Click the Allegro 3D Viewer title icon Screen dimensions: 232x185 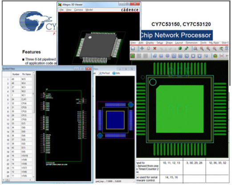pos(60,4)
